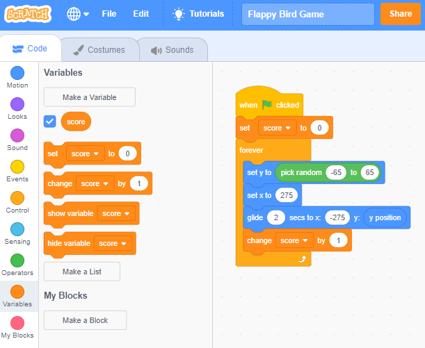
Task: Open the Sound blocks category
Action: point(17,136)
